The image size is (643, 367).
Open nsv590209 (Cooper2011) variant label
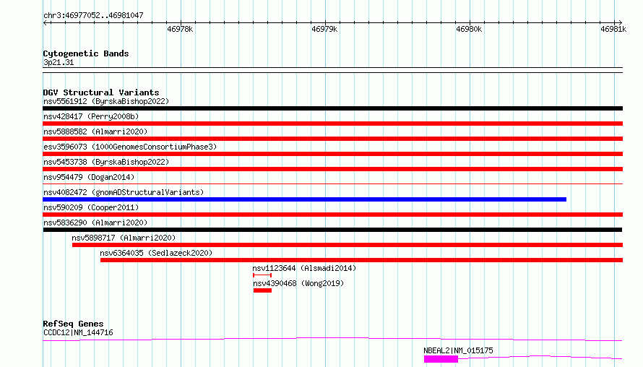point(91,207)
